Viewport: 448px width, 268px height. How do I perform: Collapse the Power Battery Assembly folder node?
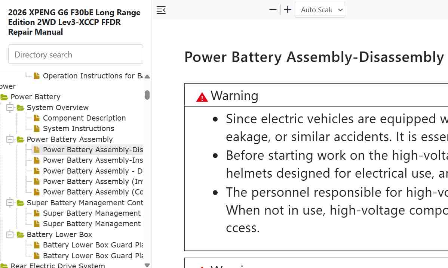point(10,139)
